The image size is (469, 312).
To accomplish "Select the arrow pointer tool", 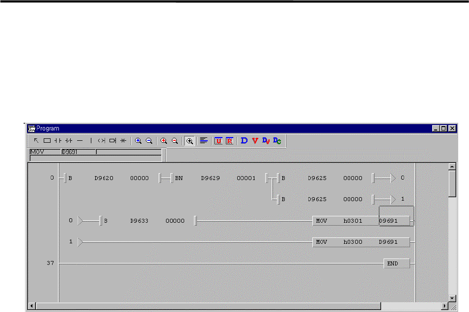I will pos(36,140).
